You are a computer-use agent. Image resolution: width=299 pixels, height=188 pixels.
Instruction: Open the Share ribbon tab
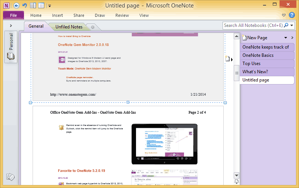(x=79, y=15)
